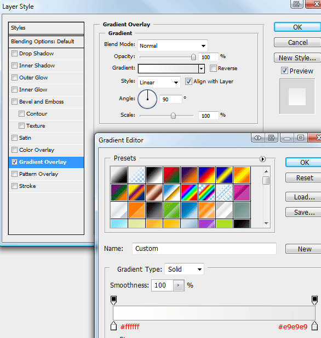The height and width of the screenshot is (338, 321).
Task: Click the right opacity stop above gradient bar
Action: coord(314,300)
